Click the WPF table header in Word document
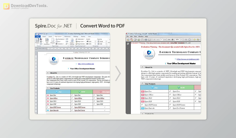 (x=82, y=92)
